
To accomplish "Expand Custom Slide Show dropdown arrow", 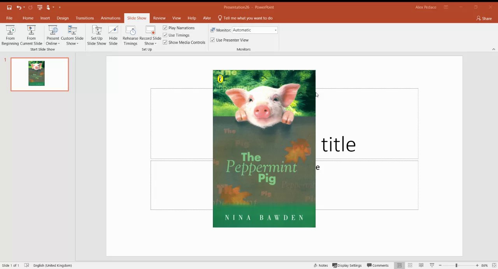I will click(77, 44).
